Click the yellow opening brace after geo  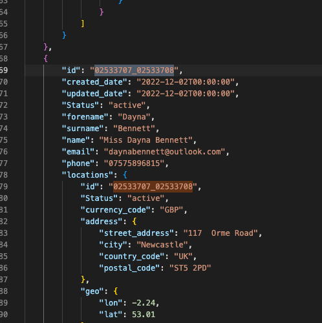click(116, 291)
